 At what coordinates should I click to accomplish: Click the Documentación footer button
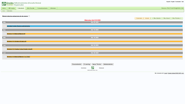coord(77,64)
